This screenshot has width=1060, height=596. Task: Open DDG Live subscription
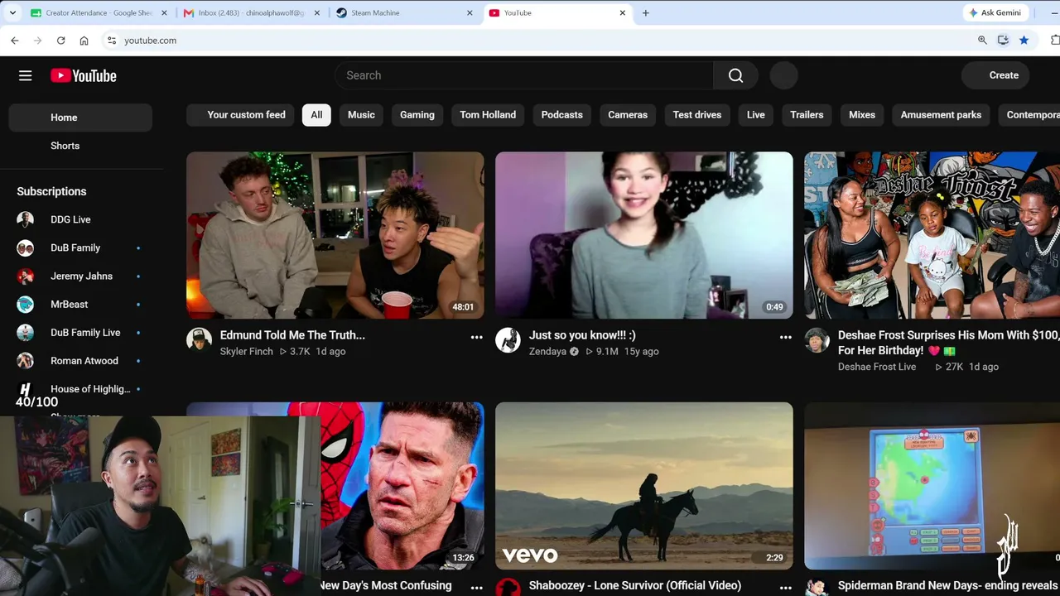[x=80, y=219]
